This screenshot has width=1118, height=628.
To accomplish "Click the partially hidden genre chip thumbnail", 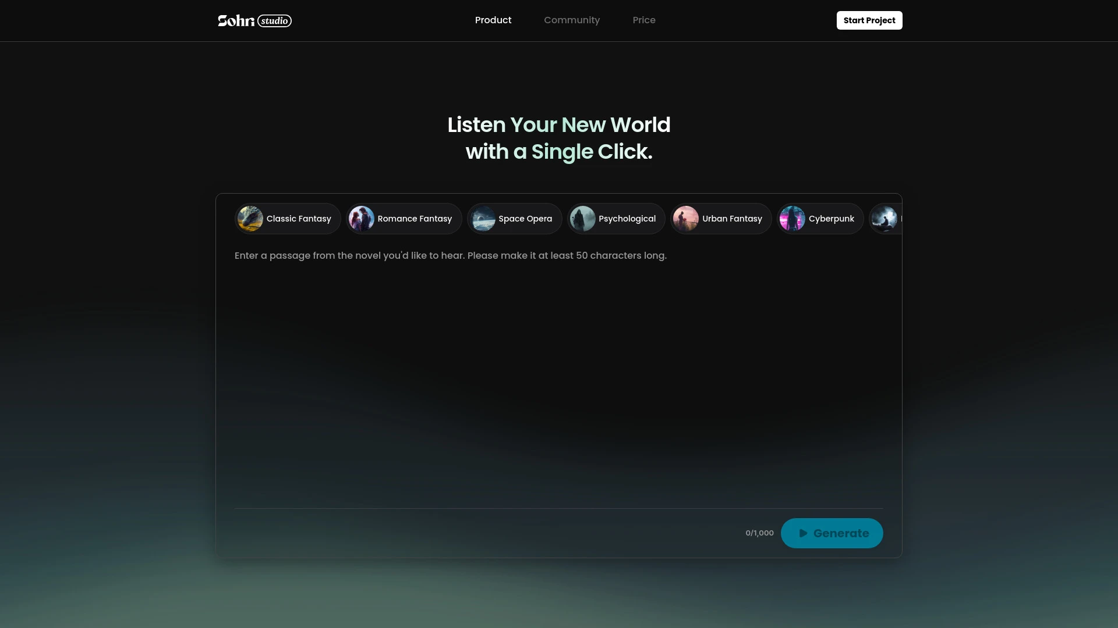I will click(885, 219).
